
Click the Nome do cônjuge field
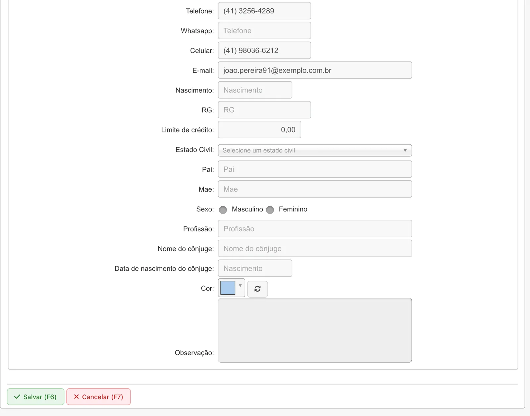click(315, 248)
